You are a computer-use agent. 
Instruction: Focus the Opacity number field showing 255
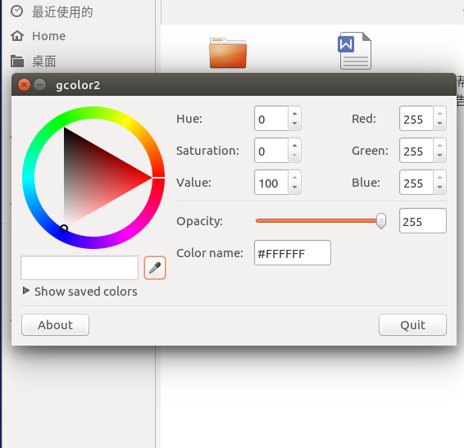(x=423, y=221)
